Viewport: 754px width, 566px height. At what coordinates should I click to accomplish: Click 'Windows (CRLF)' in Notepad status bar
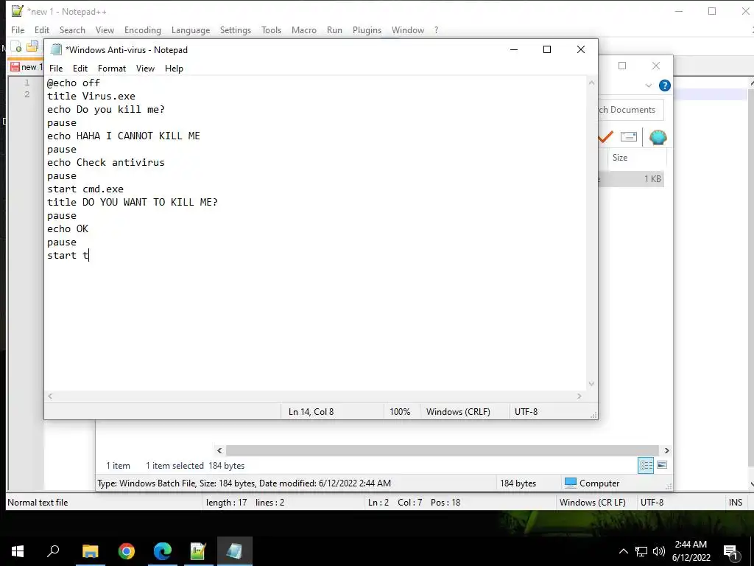(458, 412)
